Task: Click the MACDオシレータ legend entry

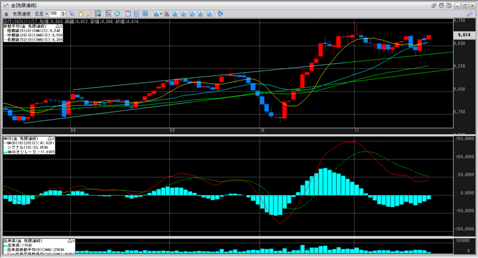Action: (x=29, y=152)
